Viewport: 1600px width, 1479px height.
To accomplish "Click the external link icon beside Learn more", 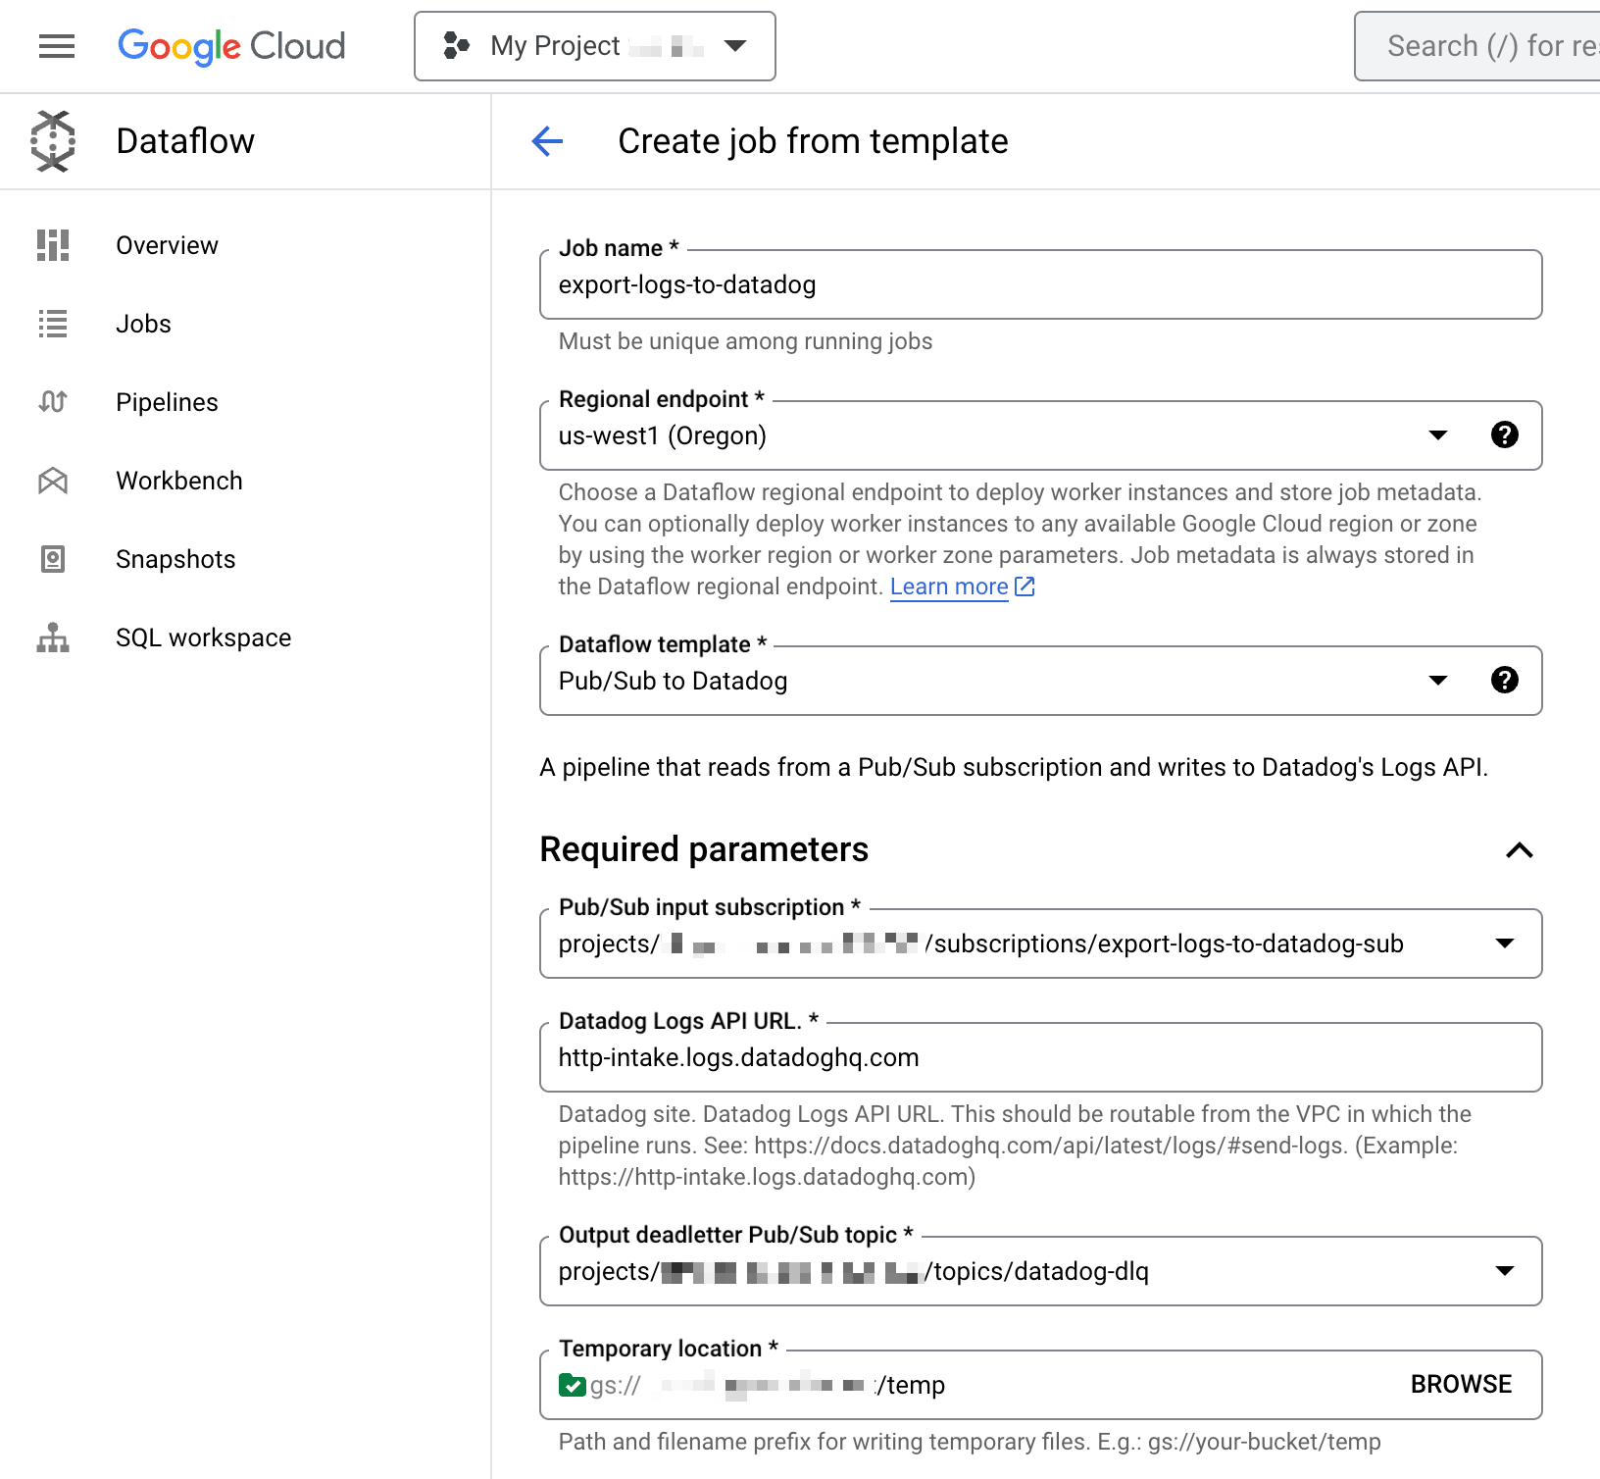I will (x=1025, y=586).
